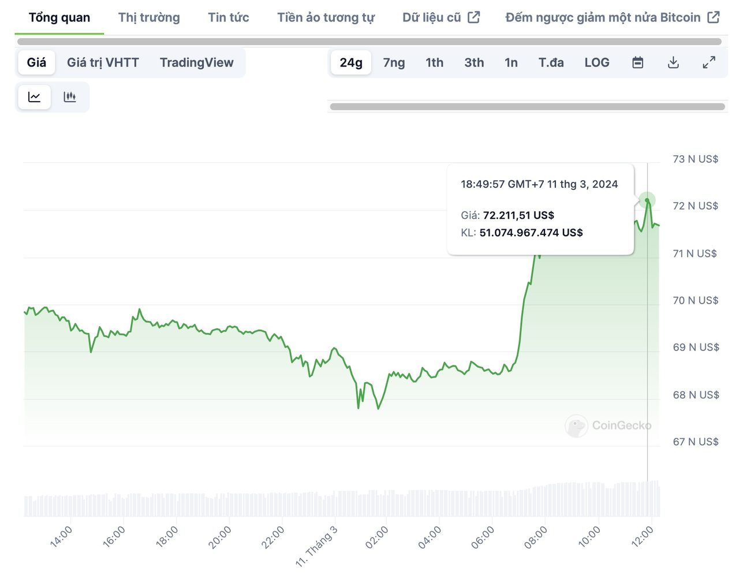This screenshot has height=575, width=739.
Task: Select the 1n time range
Action: tap(511, 62)
